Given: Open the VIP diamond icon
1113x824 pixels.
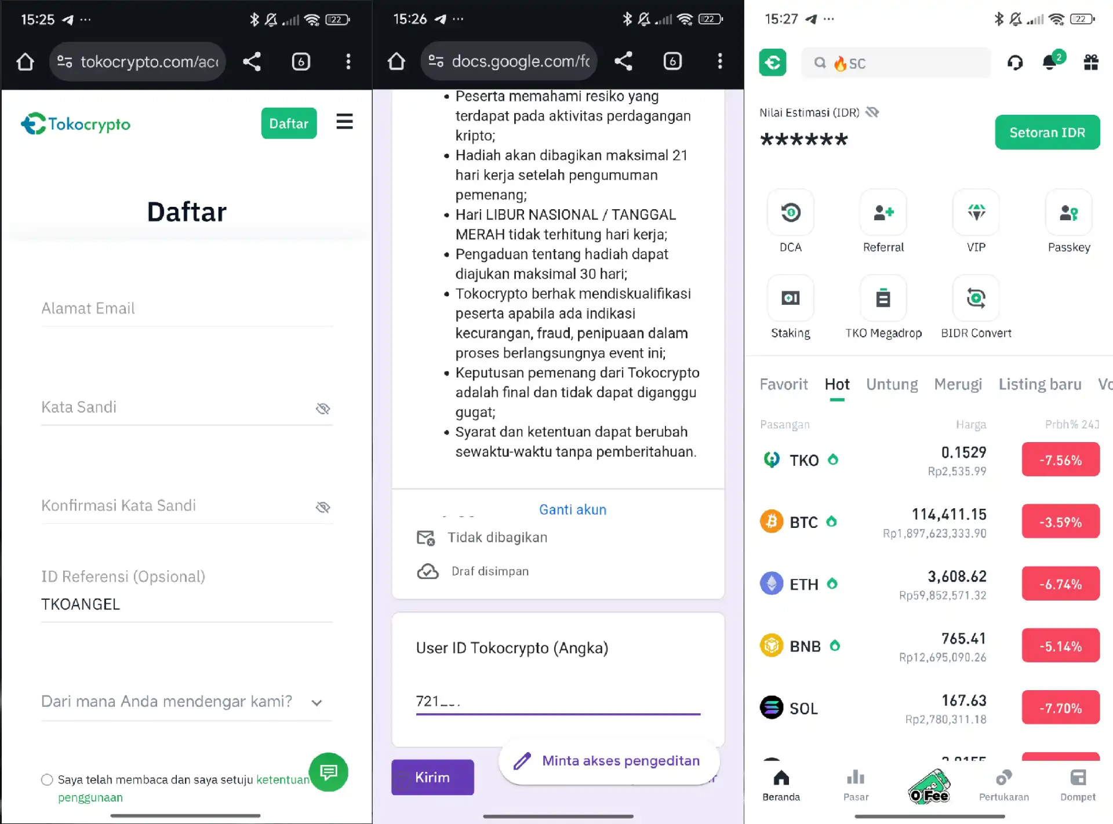Looking at the screenshot, I should tap(976, 213).
